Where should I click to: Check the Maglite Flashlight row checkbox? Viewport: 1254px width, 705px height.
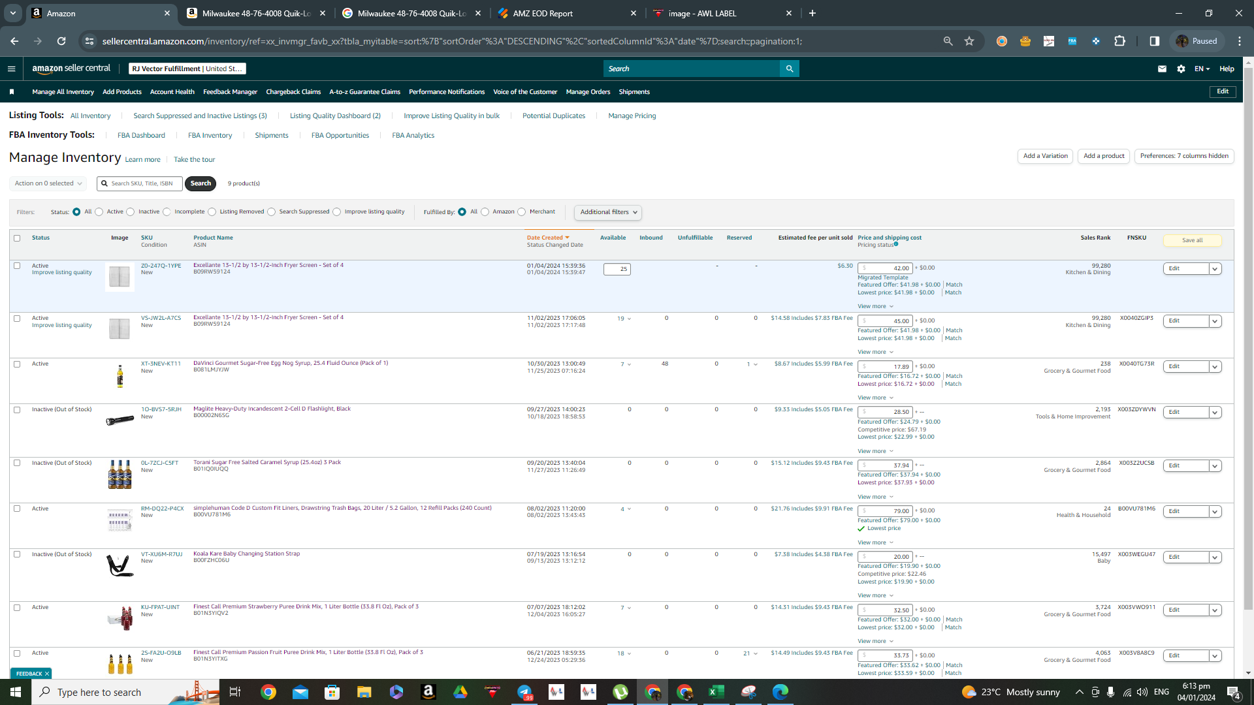click(x=17, y=410)
